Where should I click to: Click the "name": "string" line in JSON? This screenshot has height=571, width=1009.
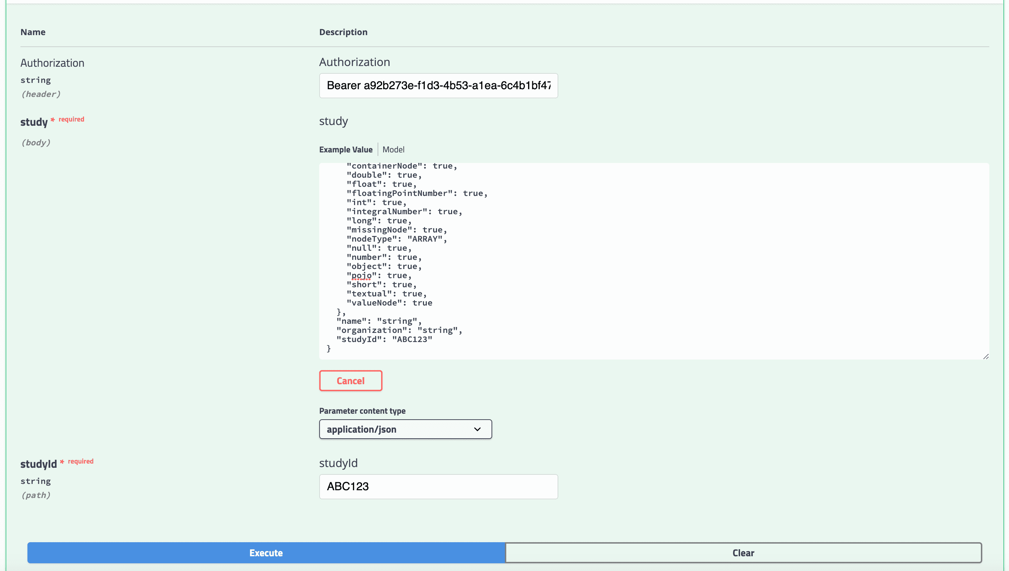click(379, 321)
